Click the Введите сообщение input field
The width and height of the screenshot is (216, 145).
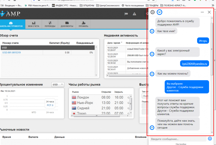point(178,139)
